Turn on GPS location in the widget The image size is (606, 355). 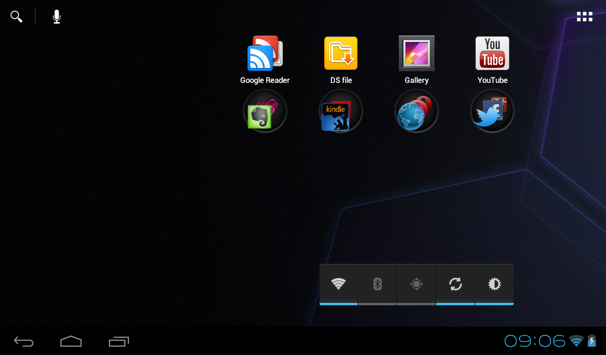(x=416, y=284)
